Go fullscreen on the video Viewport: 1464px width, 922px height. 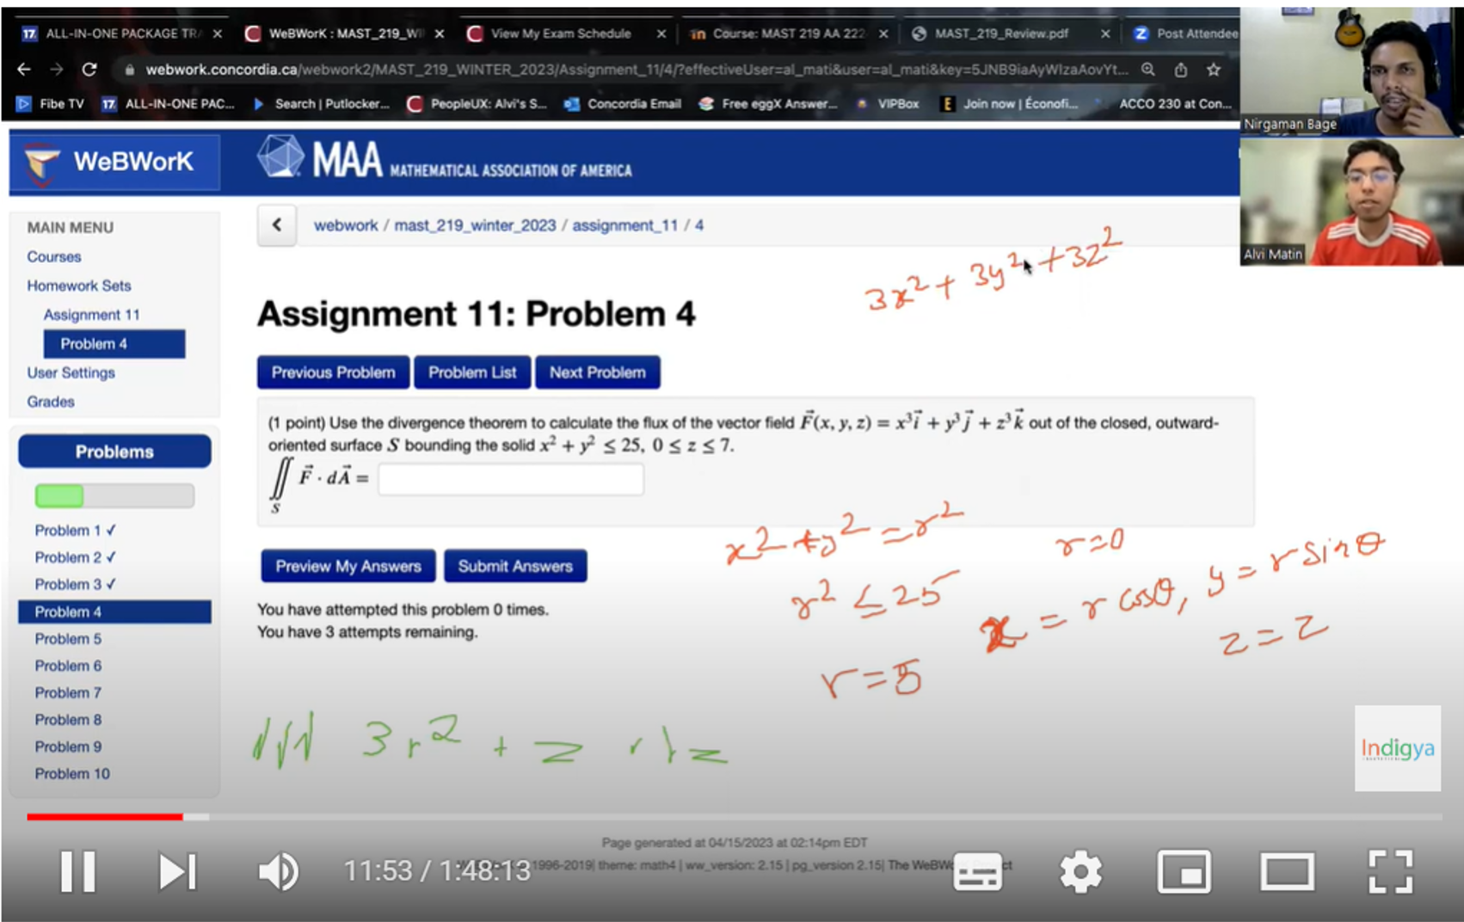point(1390,872)
